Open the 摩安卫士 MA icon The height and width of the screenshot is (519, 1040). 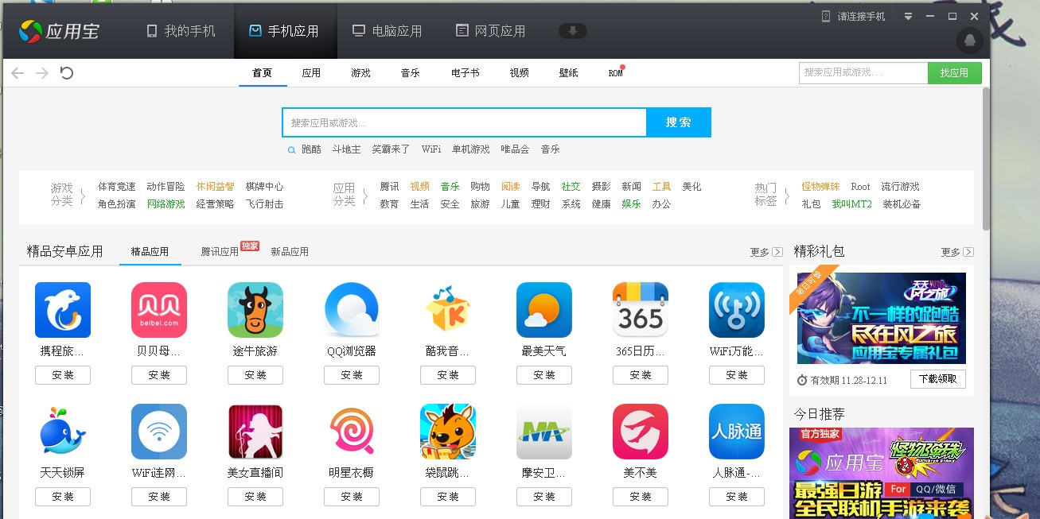544,432
